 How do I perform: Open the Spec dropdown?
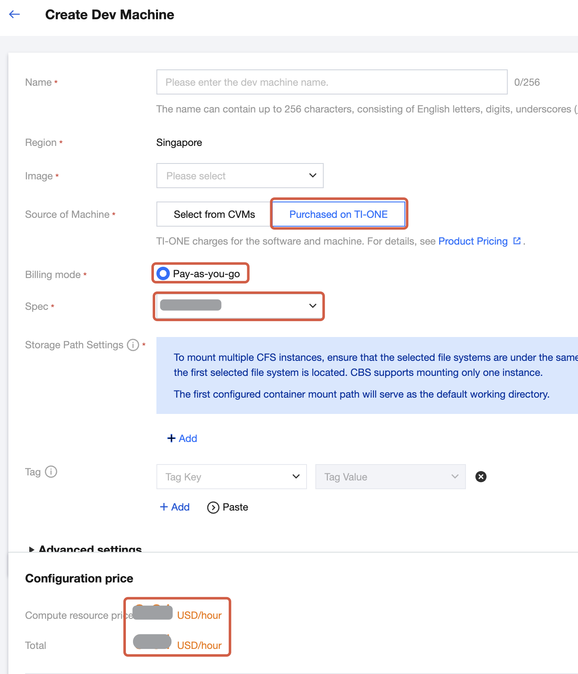[x=239, y=306]
